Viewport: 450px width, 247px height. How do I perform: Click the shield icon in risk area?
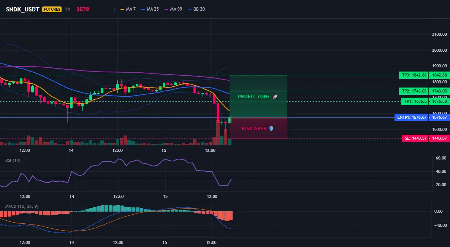pyautogui.click(x=271, y=129)
